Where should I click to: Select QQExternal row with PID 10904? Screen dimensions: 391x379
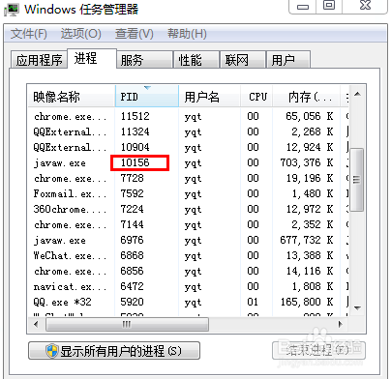click(189, 147)
